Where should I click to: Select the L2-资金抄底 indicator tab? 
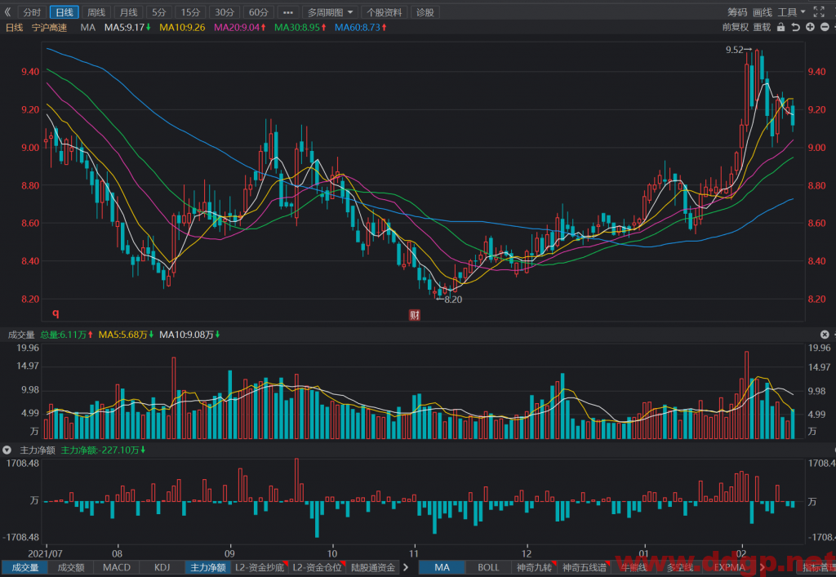[260, 568]
